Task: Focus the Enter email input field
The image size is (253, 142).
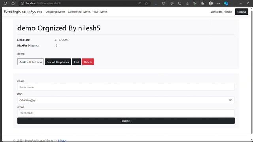Action: 126,113
